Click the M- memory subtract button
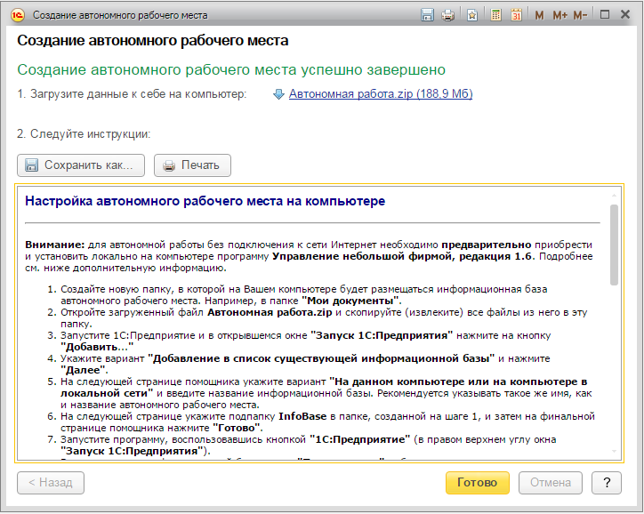644x514 pixels. coord(580,16)
